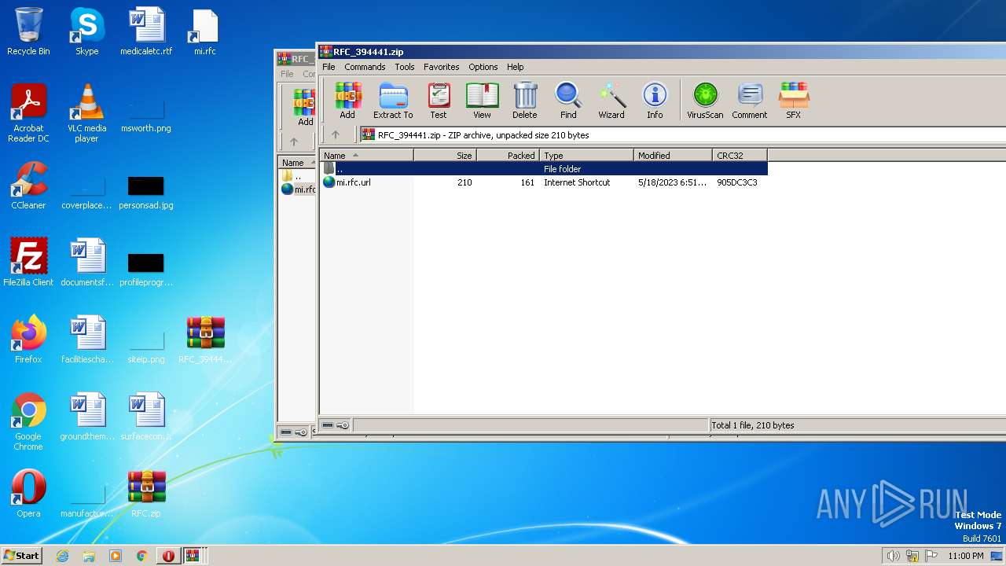Sort by the Name column header

tap(366, 156)
